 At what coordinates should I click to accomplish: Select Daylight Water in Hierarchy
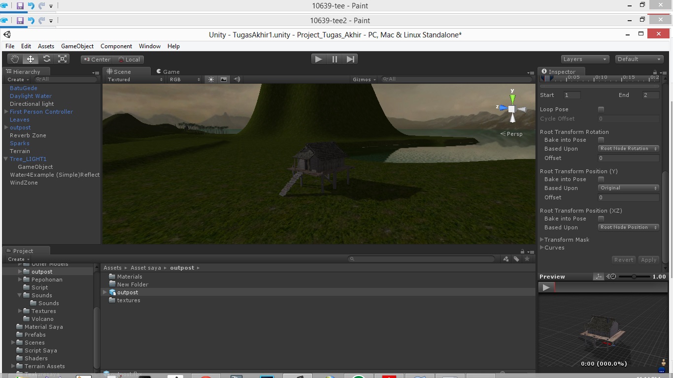click(x=31, y=96)
